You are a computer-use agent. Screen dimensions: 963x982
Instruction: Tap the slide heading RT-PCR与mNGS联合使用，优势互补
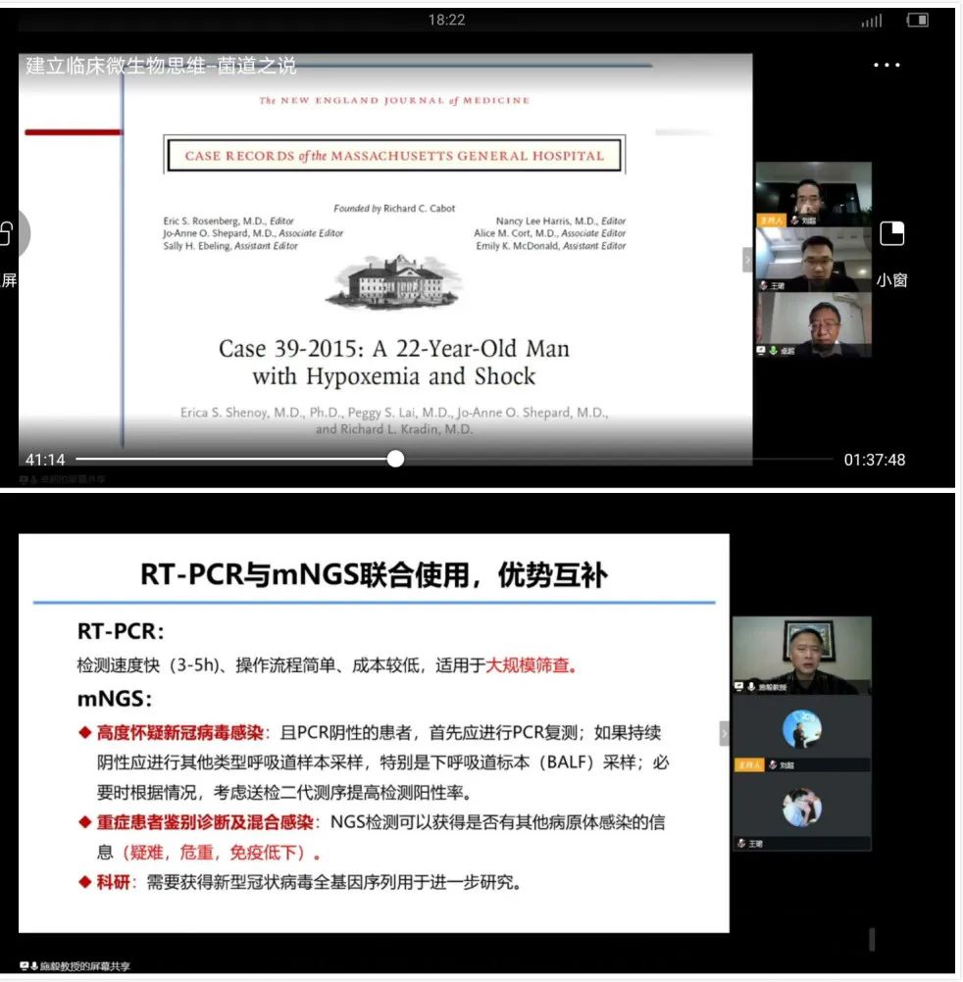point(374,574)
